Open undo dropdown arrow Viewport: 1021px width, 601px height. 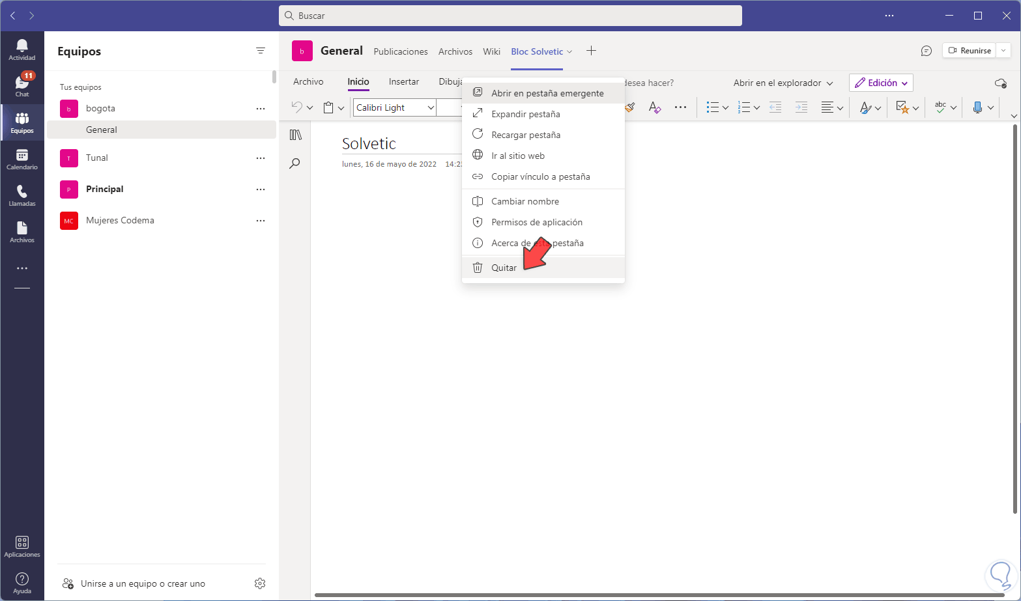click(310, 108)
